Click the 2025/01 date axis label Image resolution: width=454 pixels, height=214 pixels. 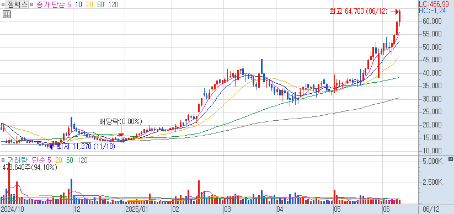(137, 209)
